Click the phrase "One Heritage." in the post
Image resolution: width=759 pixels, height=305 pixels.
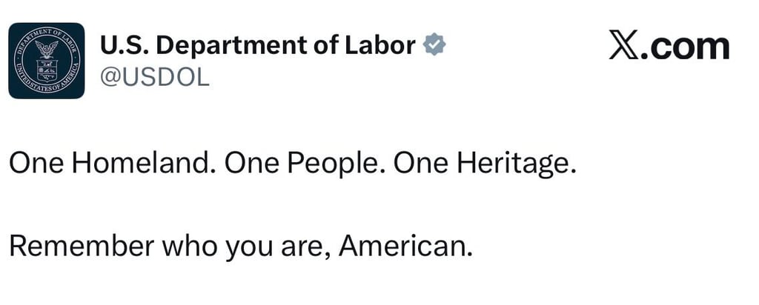pos(485,164)
